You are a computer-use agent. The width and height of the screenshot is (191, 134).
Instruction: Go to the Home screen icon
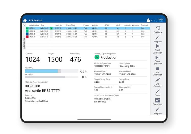(x=25, y=20)
